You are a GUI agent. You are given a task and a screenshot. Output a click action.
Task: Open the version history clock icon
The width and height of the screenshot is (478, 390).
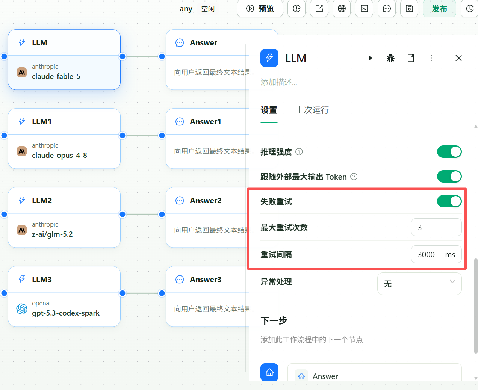470,9
